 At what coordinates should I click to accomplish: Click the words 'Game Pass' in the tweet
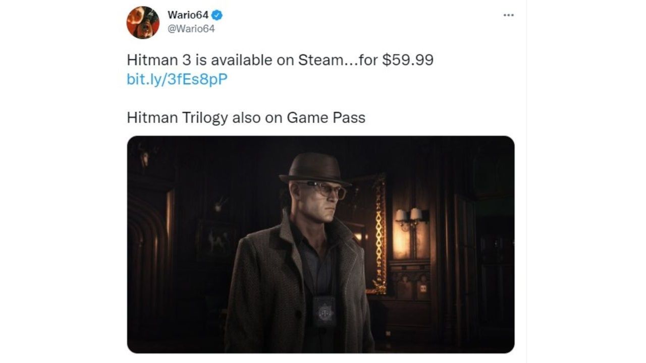(326, 117)
